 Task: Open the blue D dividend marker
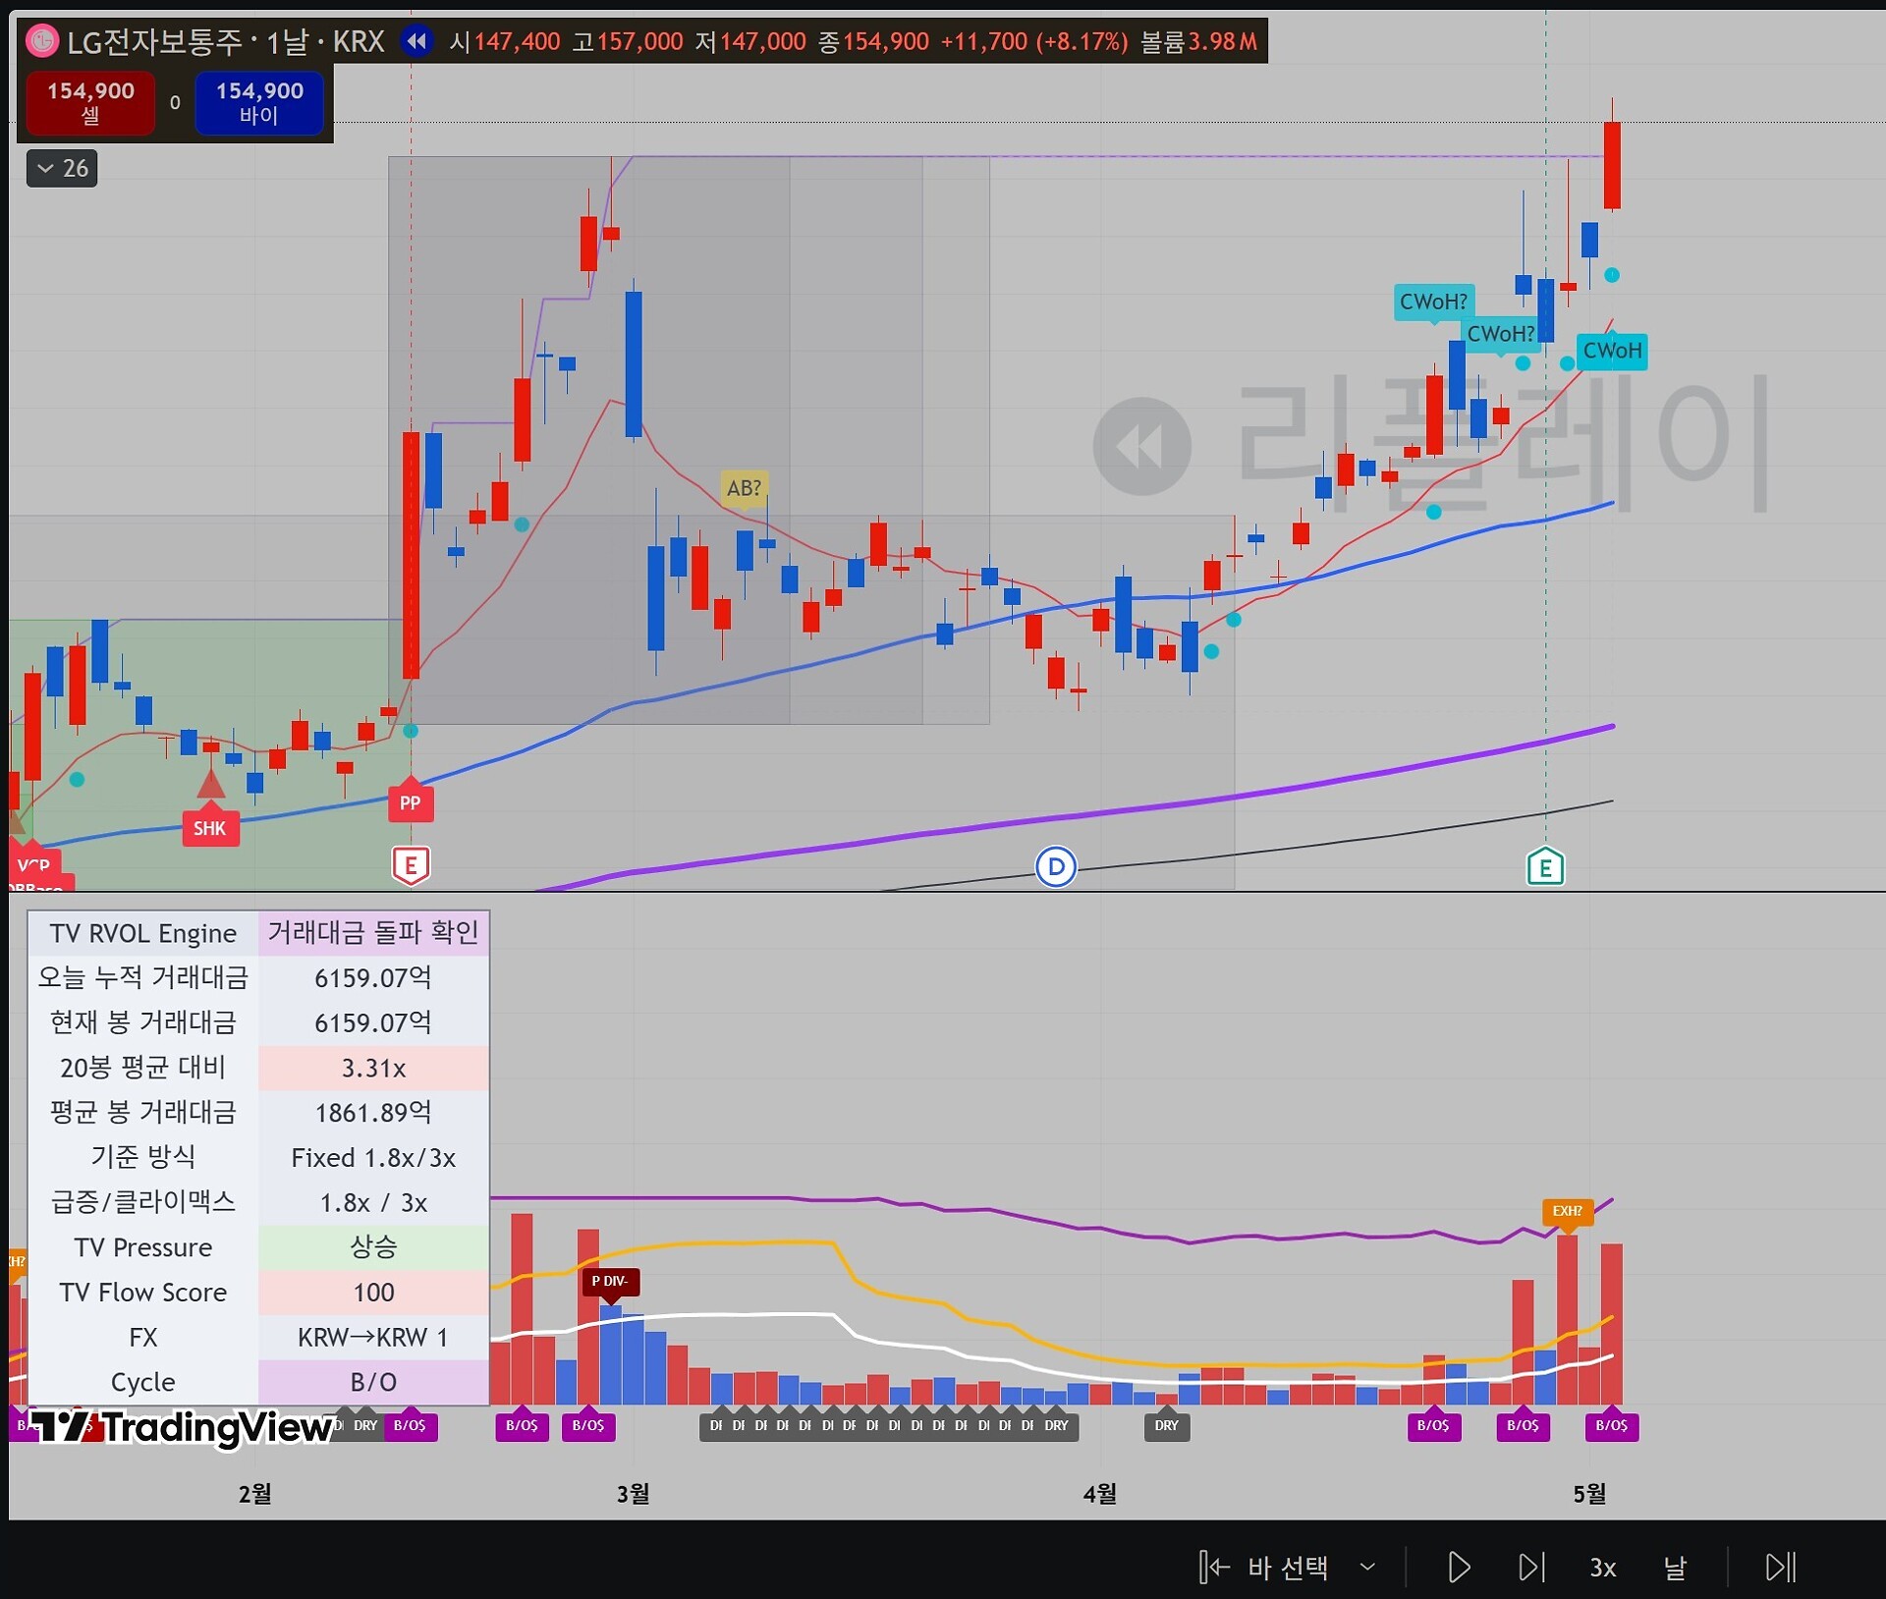(1056, 866)
